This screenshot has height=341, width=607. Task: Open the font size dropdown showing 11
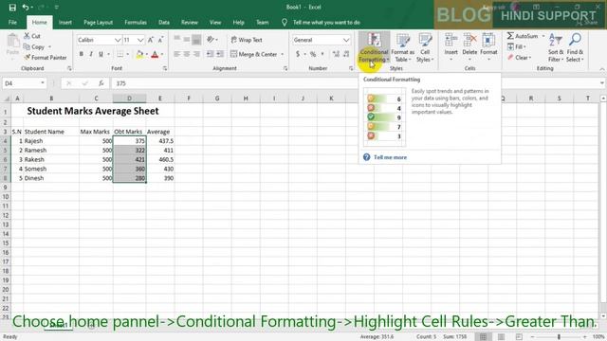tap(140, 40)
